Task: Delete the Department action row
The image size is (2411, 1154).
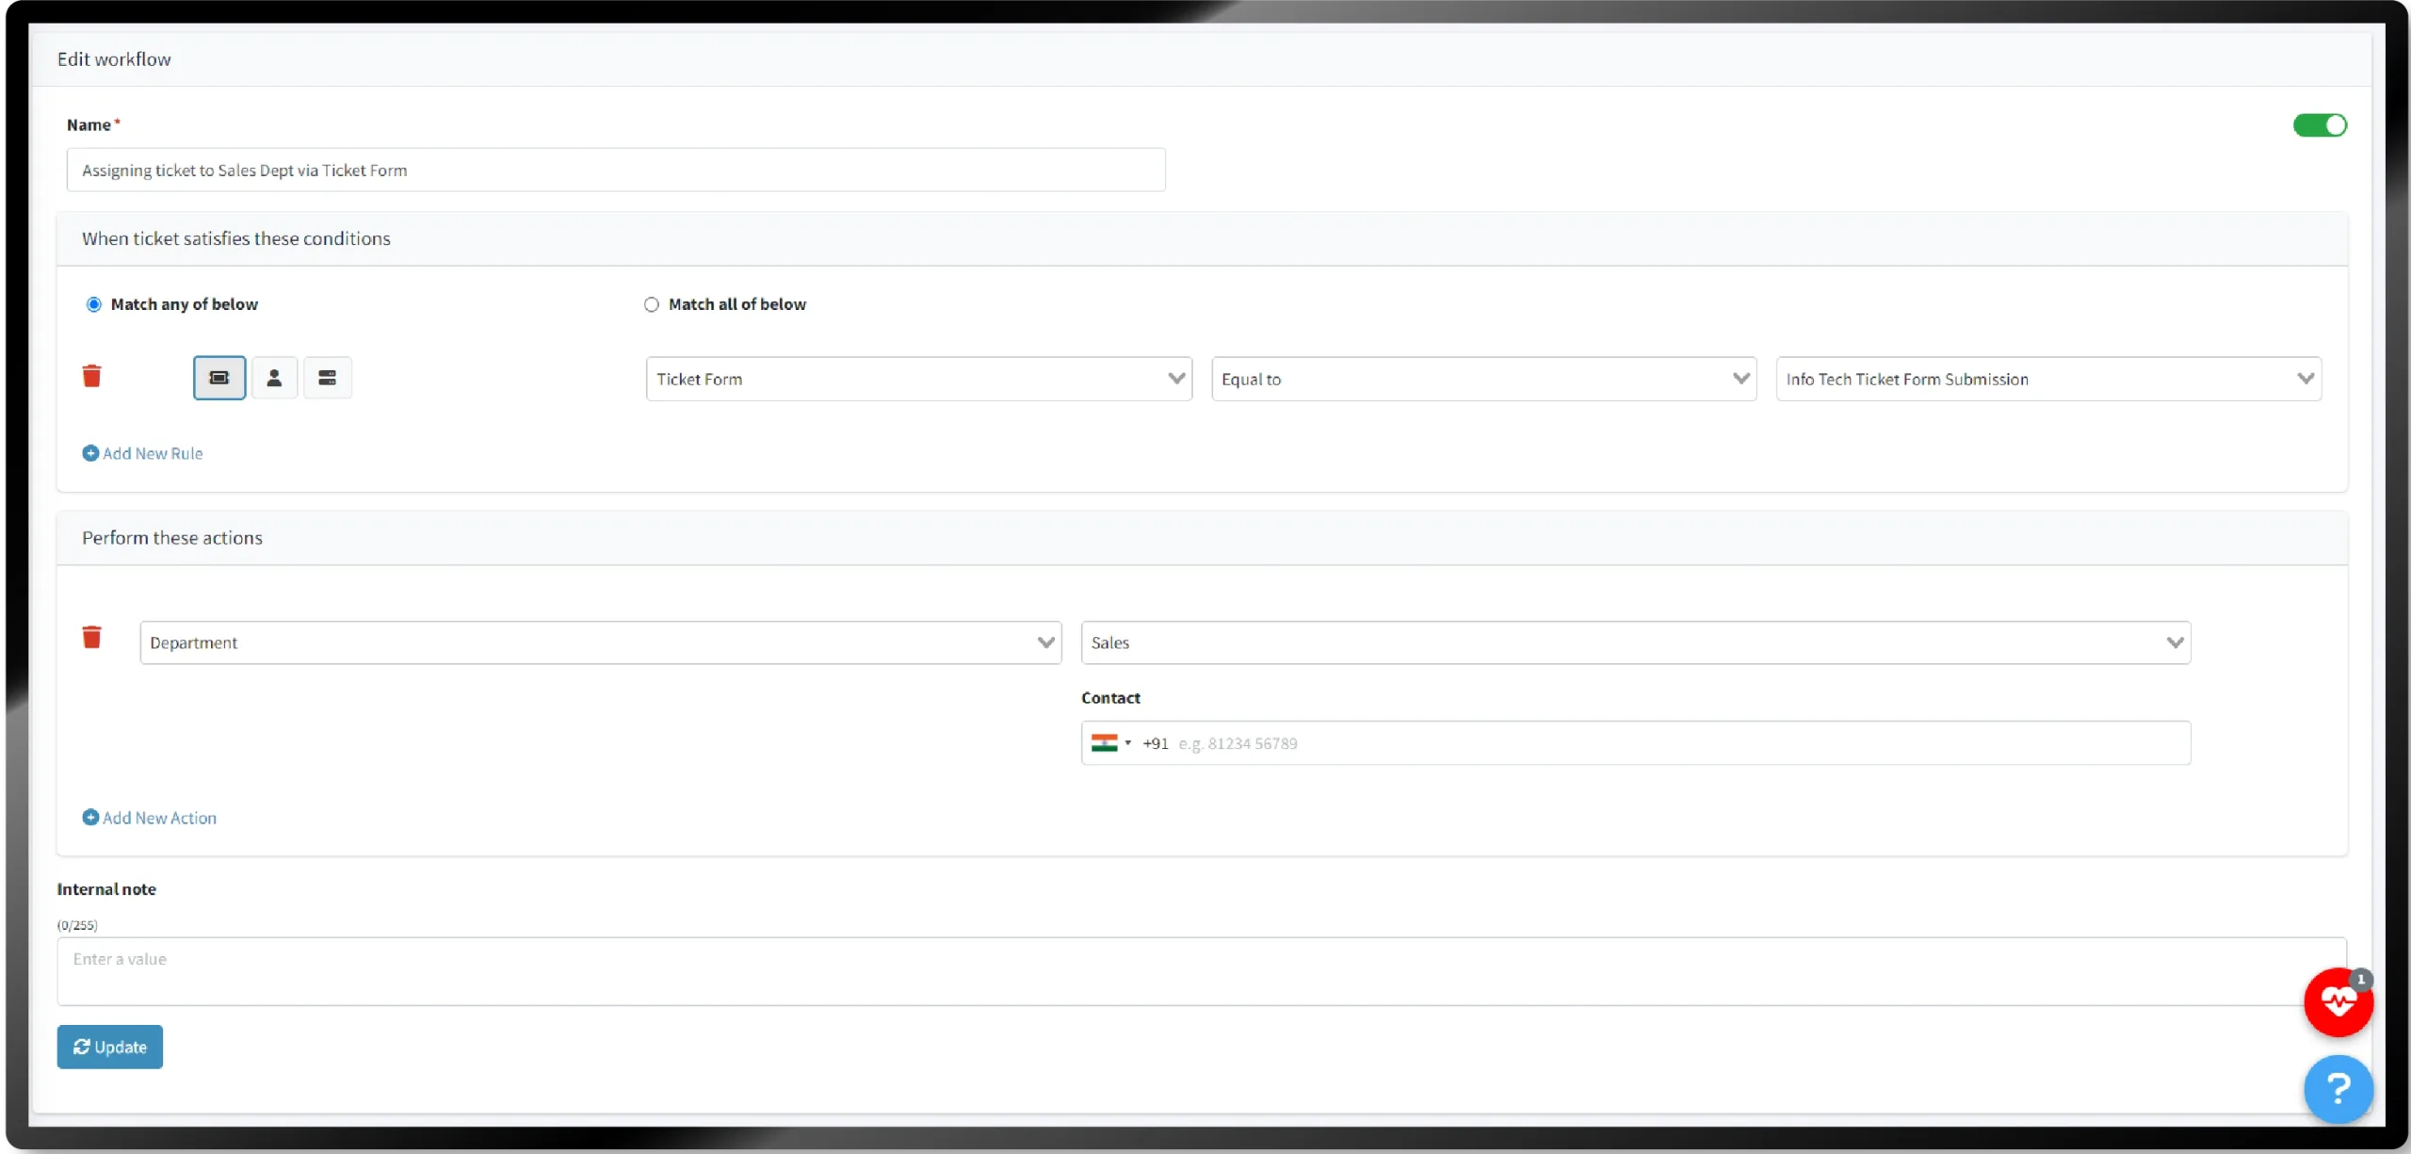Action: 91,637
